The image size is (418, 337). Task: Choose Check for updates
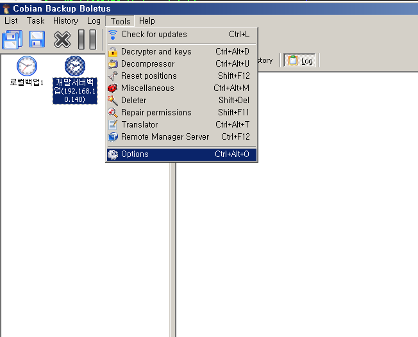click(181, 35)
